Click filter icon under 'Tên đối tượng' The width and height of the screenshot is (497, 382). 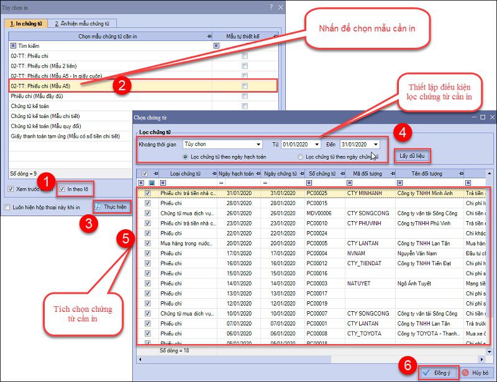click(400, 183)
